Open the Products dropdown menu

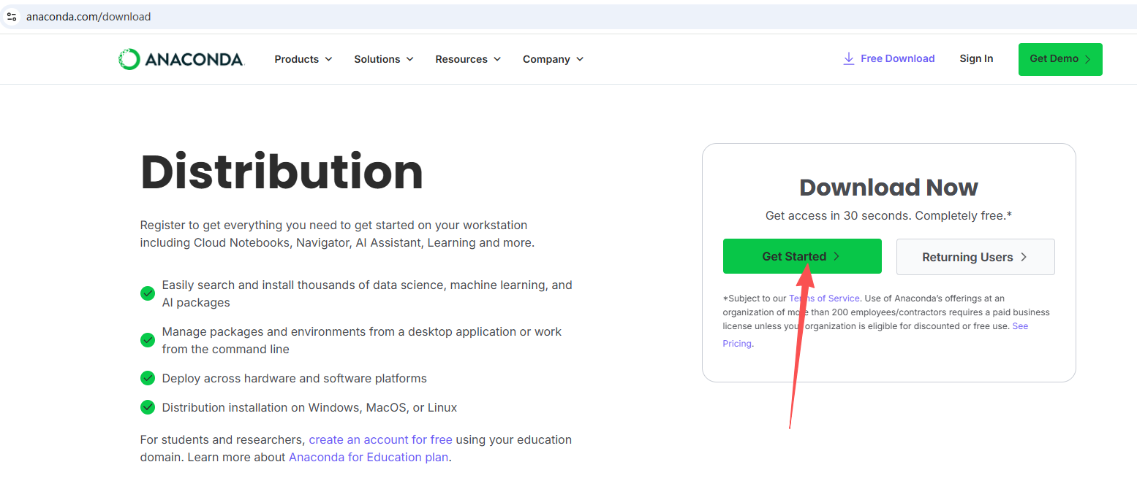(x=303, y=59)
